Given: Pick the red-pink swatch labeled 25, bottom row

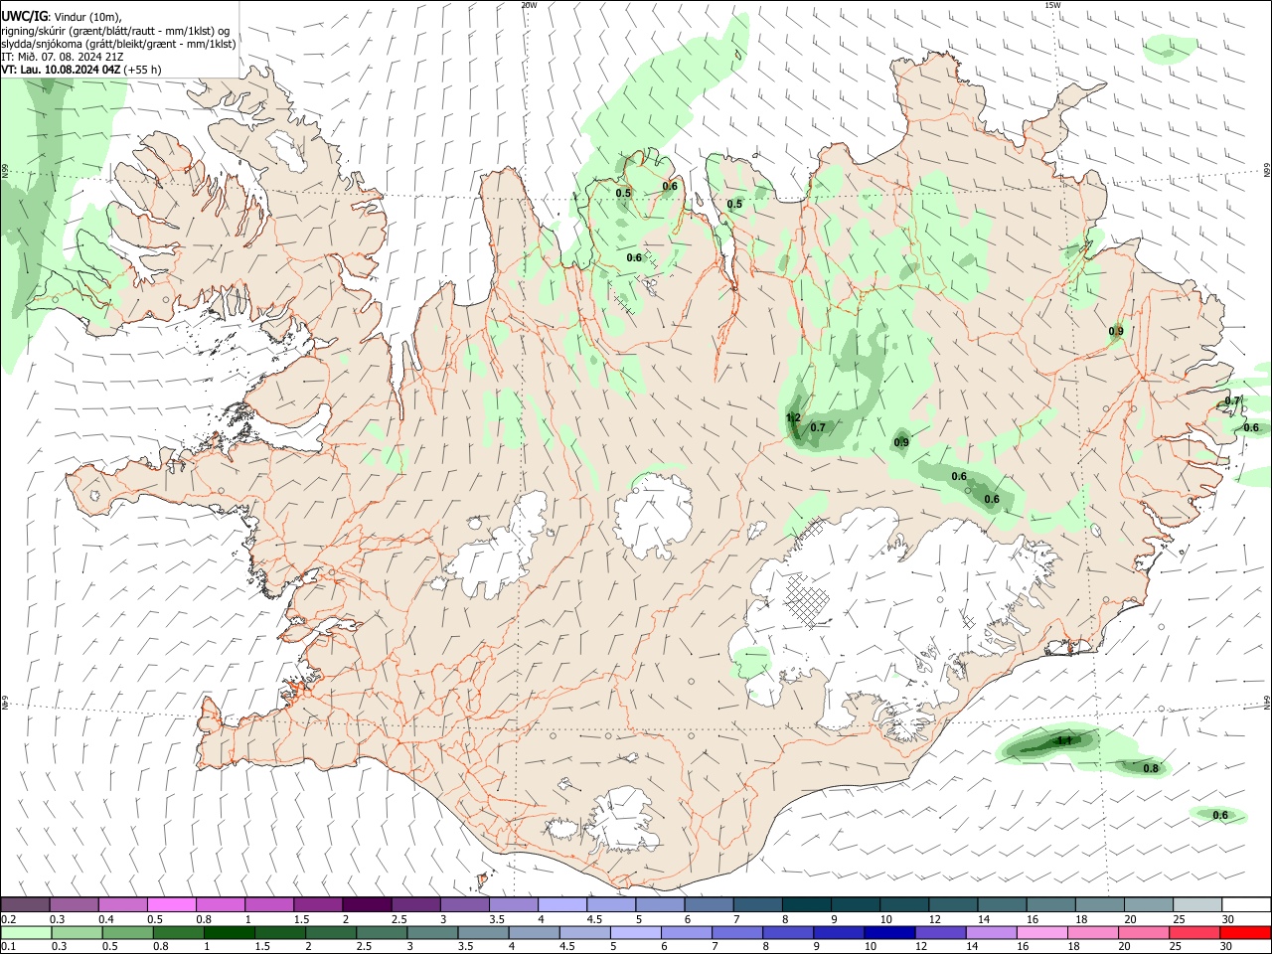Looking at the screenshot, I should click(x=1196, y=932).
